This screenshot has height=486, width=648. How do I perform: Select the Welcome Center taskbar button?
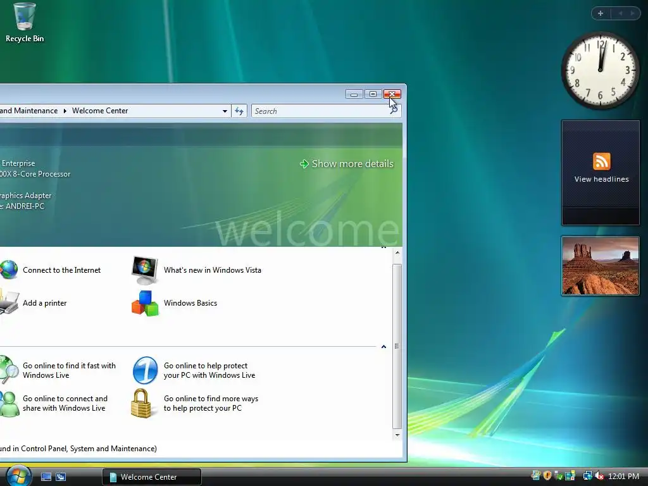(152, 477)
